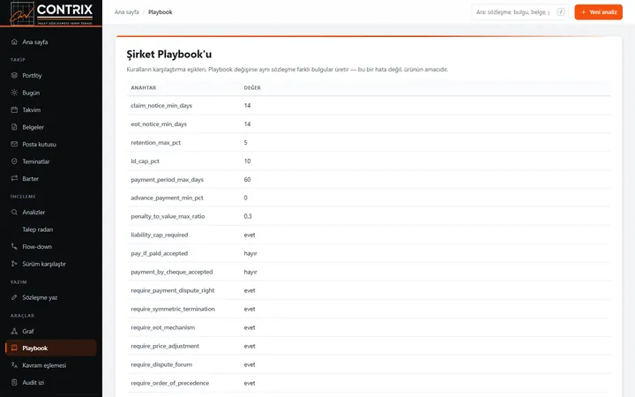This screenshot has height=397, width=635.
Task: Click the CONTRIX logo
Action: [x=51, y=13]
